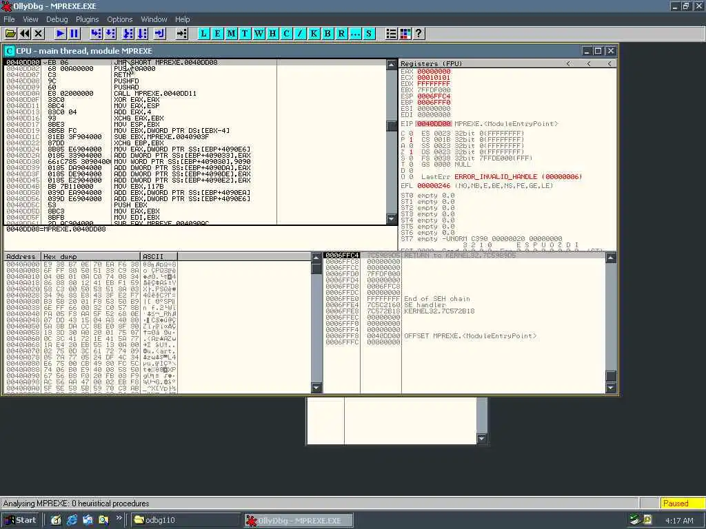
Task: Click the Open file folder icon
Action: [10, 33]
